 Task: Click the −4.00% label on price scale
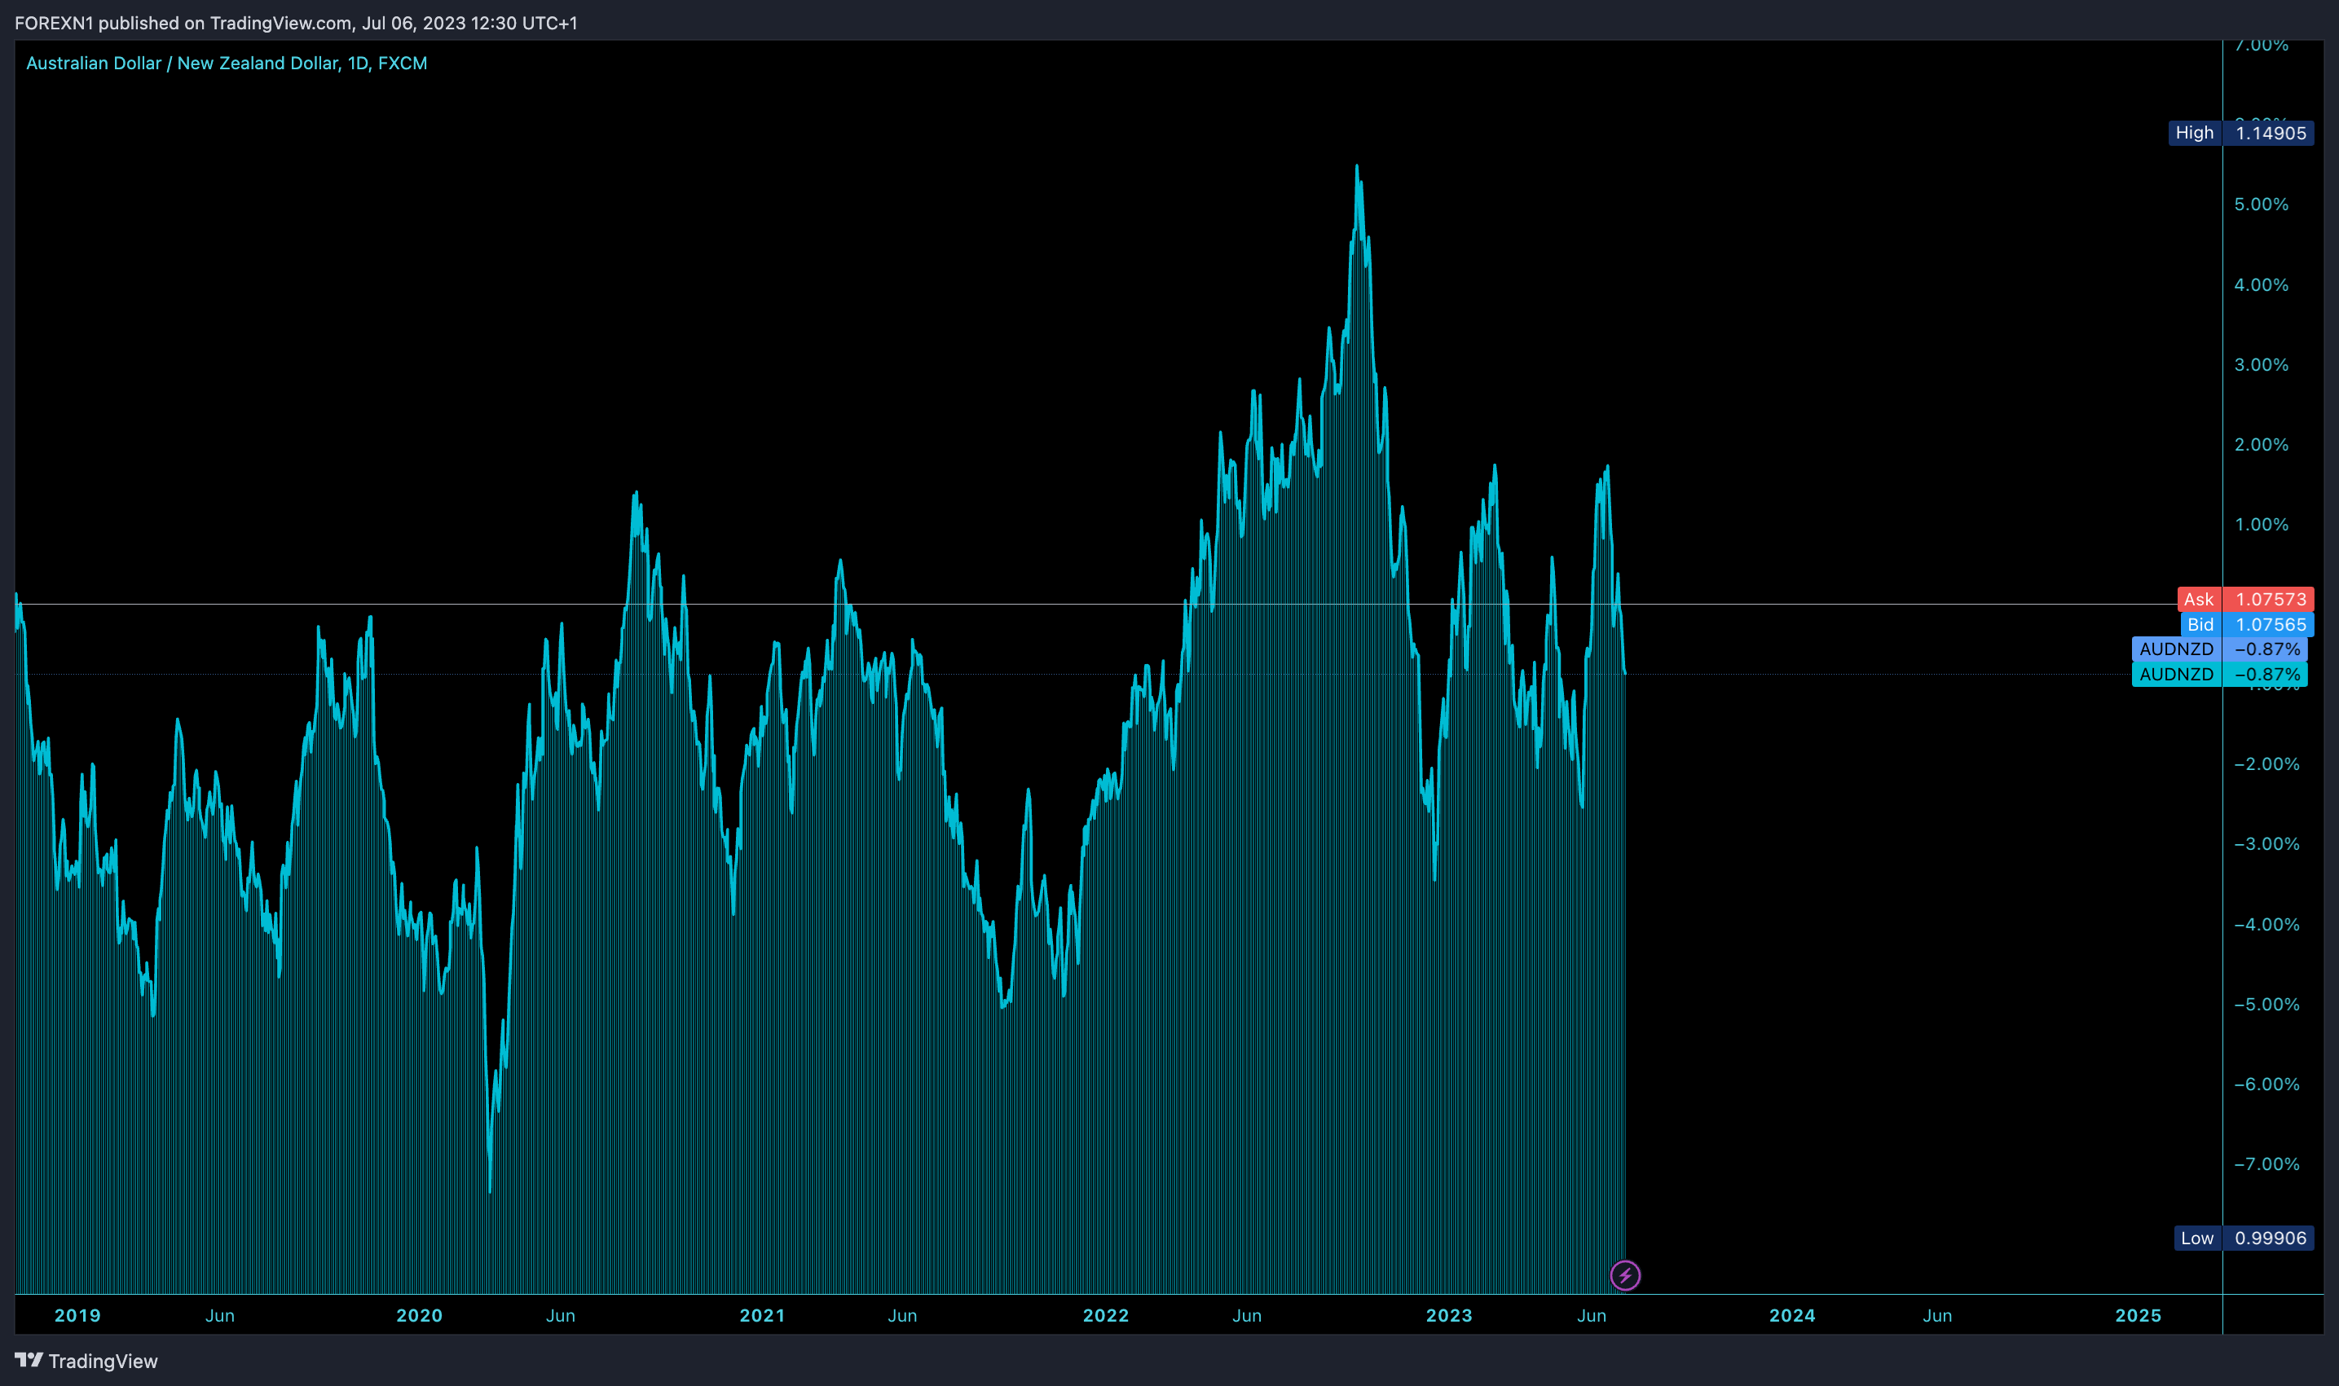tap(2266, 924)
